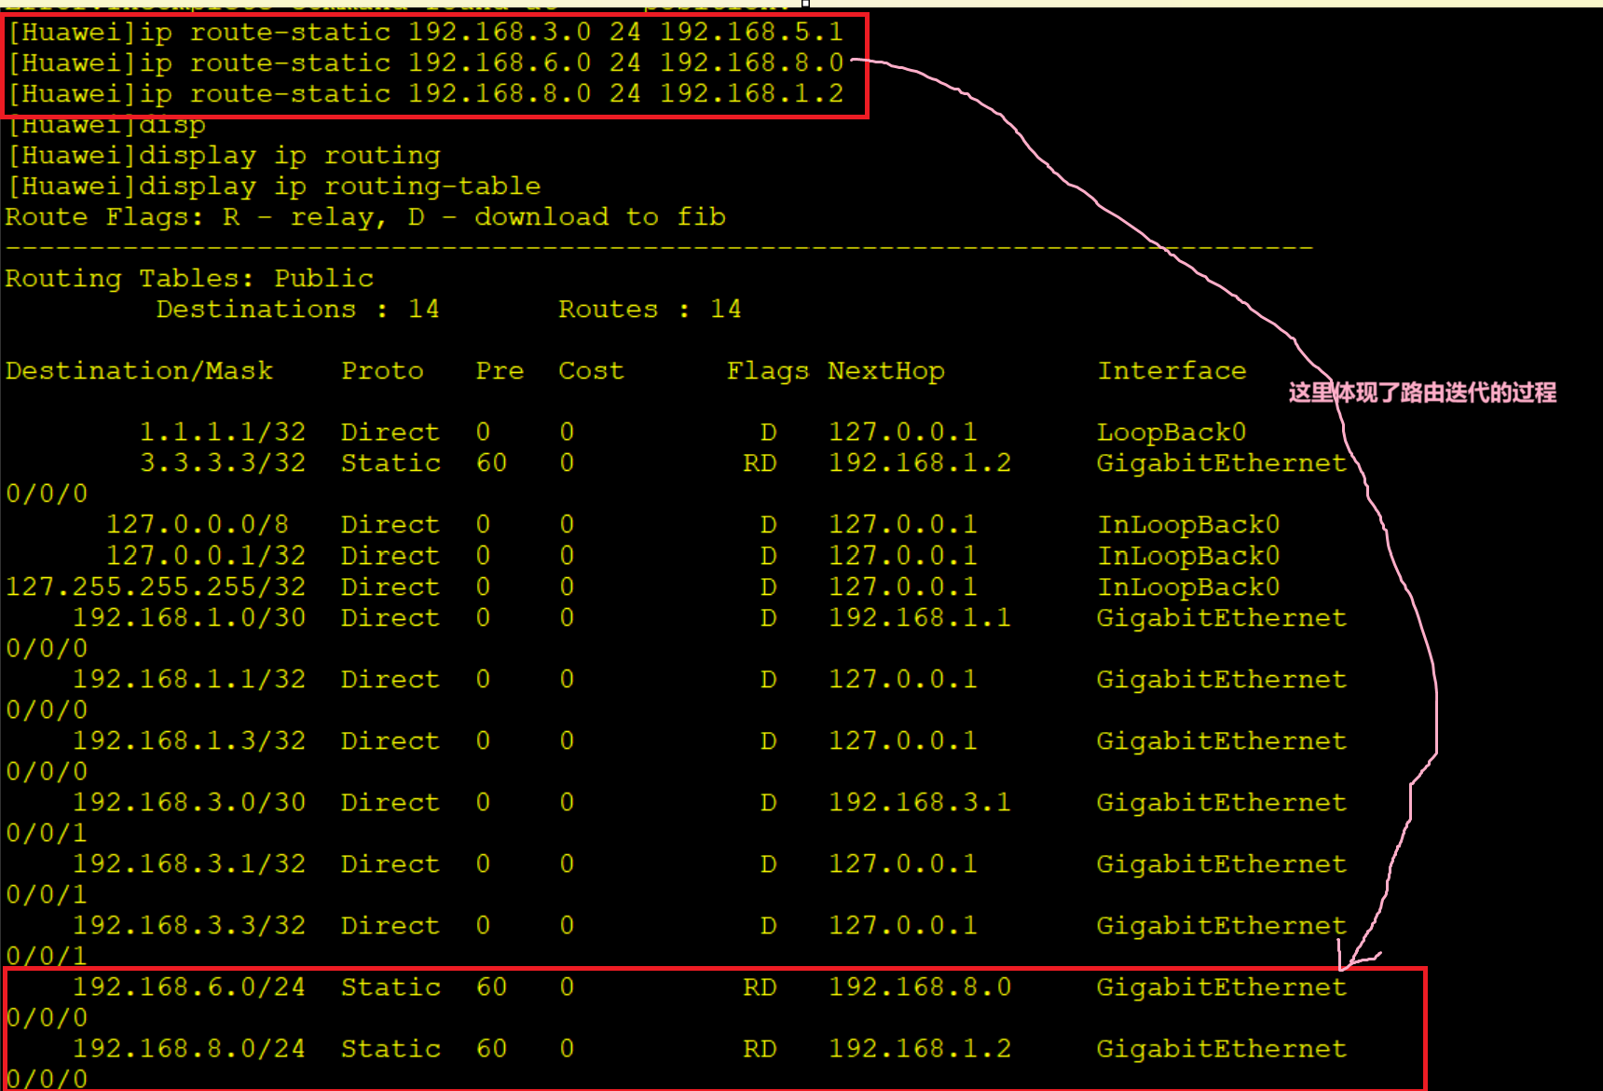
Task: Click next hop 192.168.3.1
Action: (920, 802)
